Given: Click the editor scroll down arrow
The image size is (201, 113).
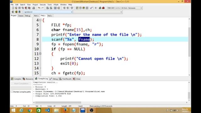Looking at the screenshot, I should (x=189, y=75).
